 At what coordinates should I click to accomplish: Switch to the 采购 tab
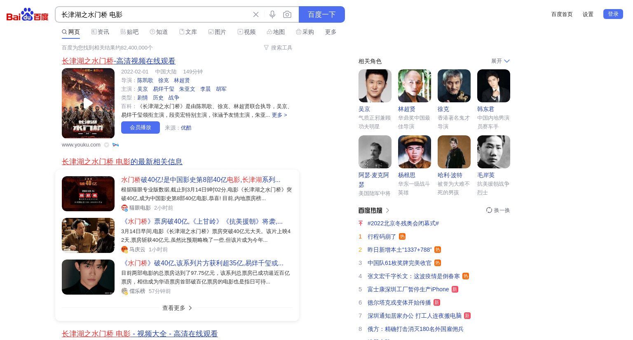305,32
